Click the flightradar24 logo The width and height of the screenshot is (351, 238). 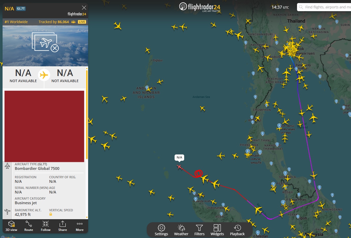200,7
